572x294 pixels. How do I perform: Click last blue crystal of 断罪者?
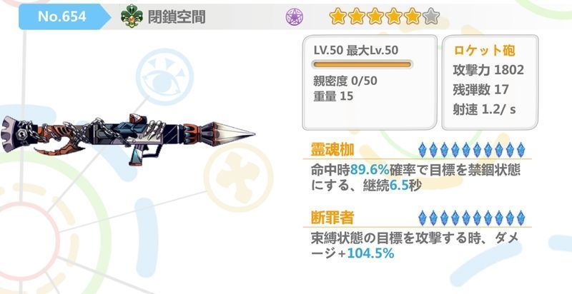pos(521,218)
